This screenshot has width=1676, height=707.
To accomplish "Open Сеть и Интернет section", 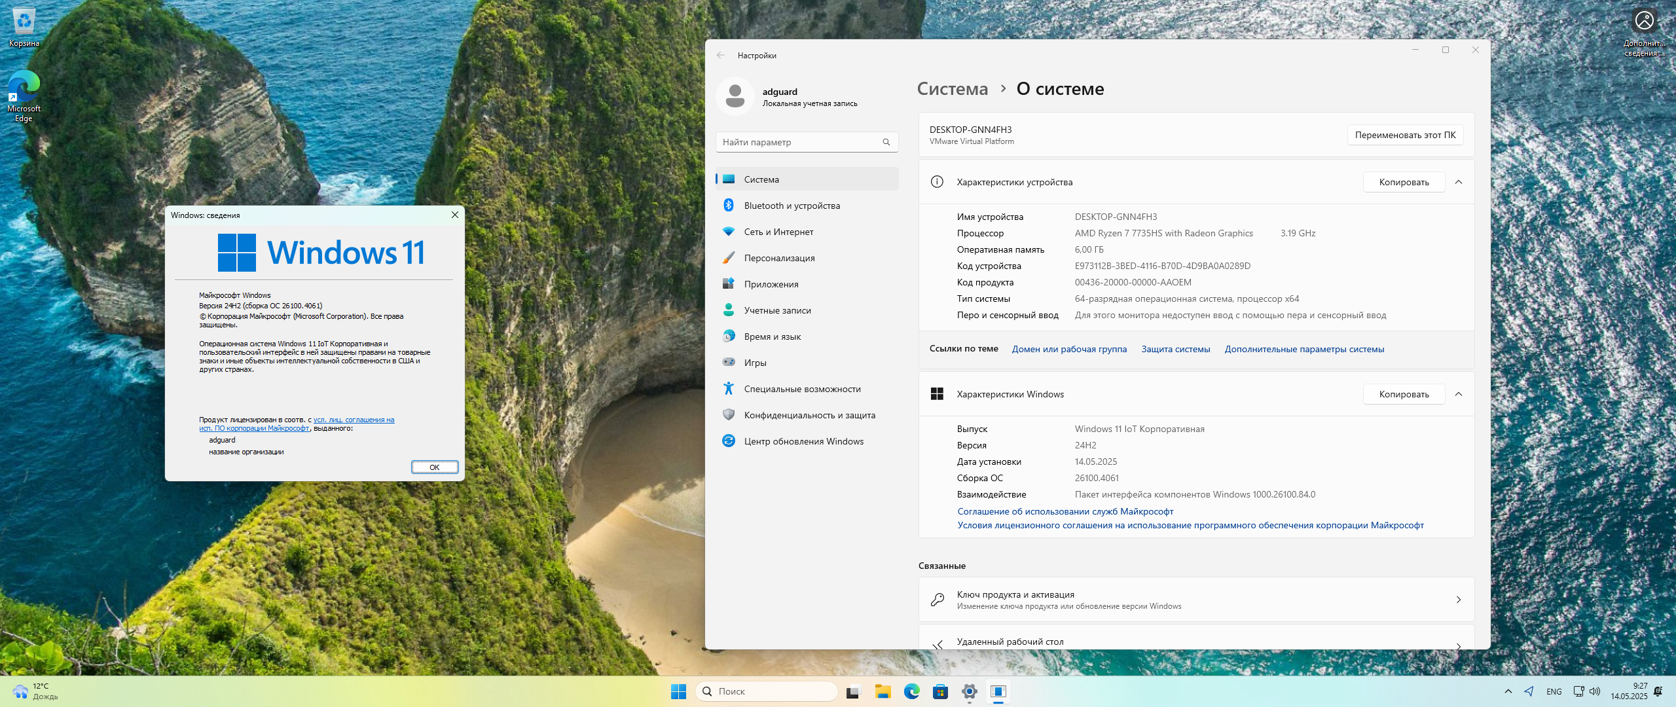I will click(807, 232).
